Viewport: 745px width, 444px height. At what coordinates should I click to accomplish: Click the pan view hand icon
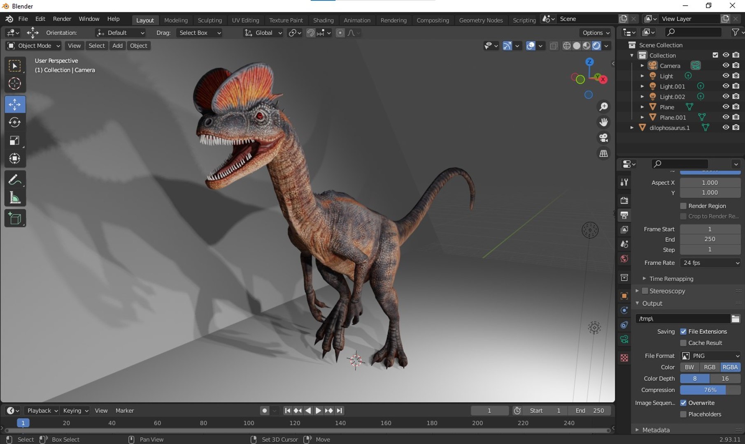pyautogui.click(x=603, y=122)
